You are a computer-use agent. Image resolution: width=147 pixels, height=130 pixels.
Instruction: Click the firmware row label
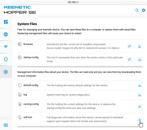click(x=28, y=44)
